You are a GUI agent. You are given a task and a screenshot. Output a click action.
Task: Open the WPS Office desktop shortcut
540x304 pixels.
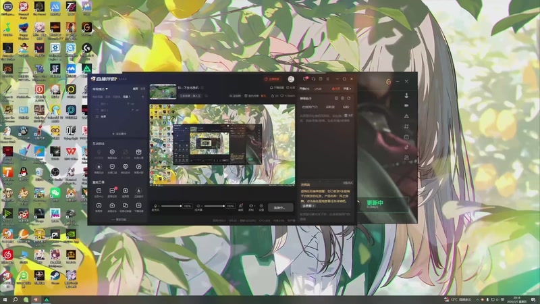pyautogui.click(x=71, y=152)
